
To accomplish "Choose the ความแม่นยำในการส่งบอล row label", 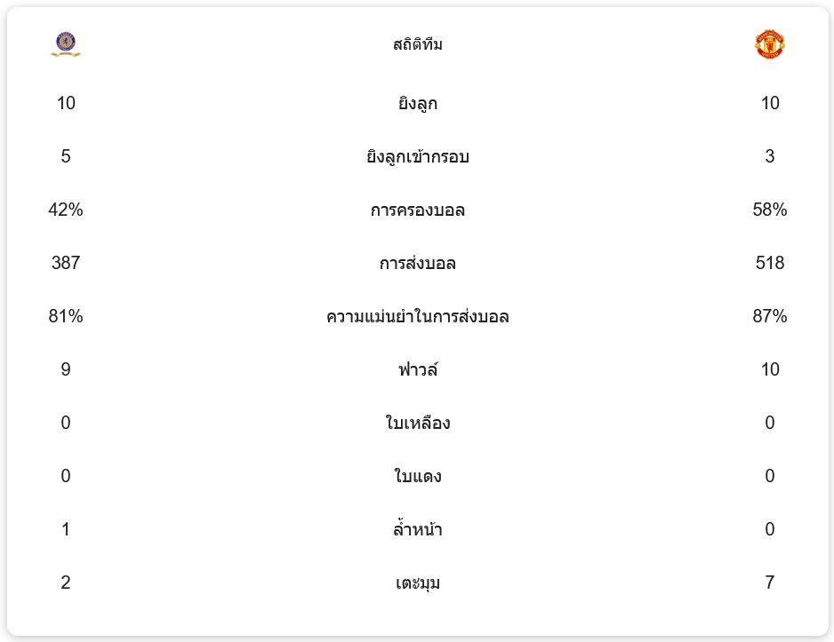I will click(418, 317).
